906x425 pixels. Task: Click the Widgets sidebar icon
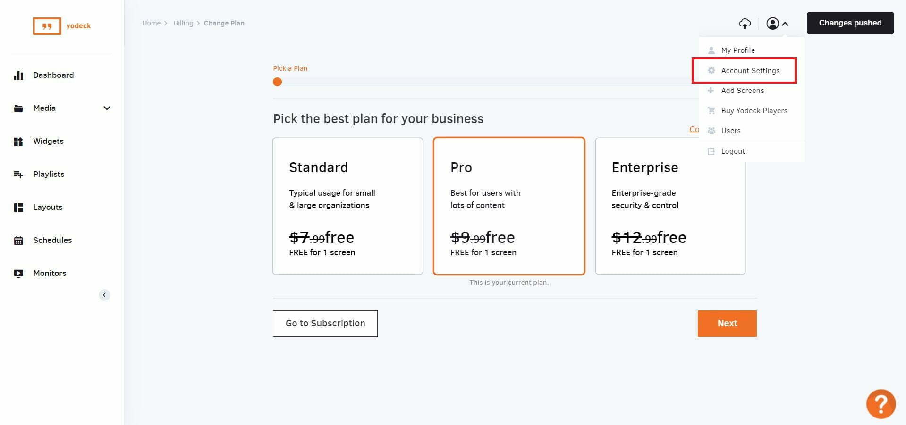(18, 142)
